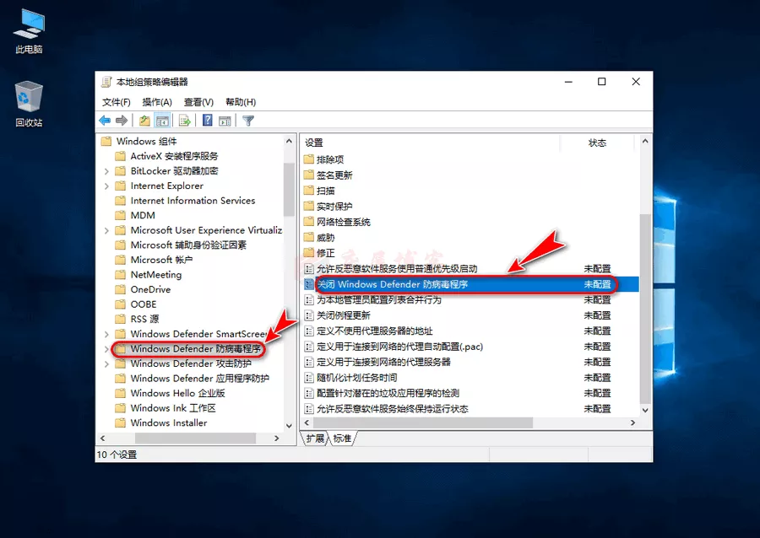
Task: Switch to the 扩展 tab
Action: point(315,438)
